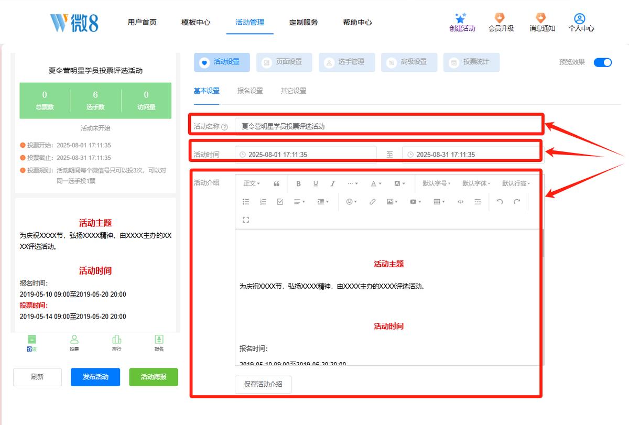Image resolution: width=629 pixels, height=425 pixels.
Task: Save the intro with 保存活动介绍
Action: (263, 384)
